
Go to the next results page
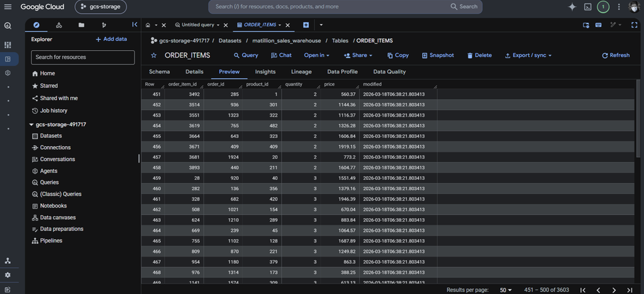(614, 290)
